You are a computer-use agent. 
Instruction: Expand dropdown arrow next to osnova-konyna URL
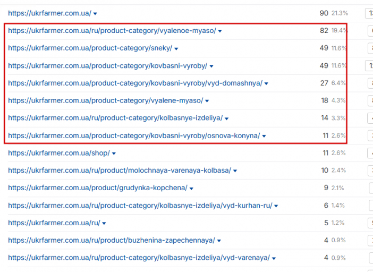pyautogui.click(x=264, y=136)
